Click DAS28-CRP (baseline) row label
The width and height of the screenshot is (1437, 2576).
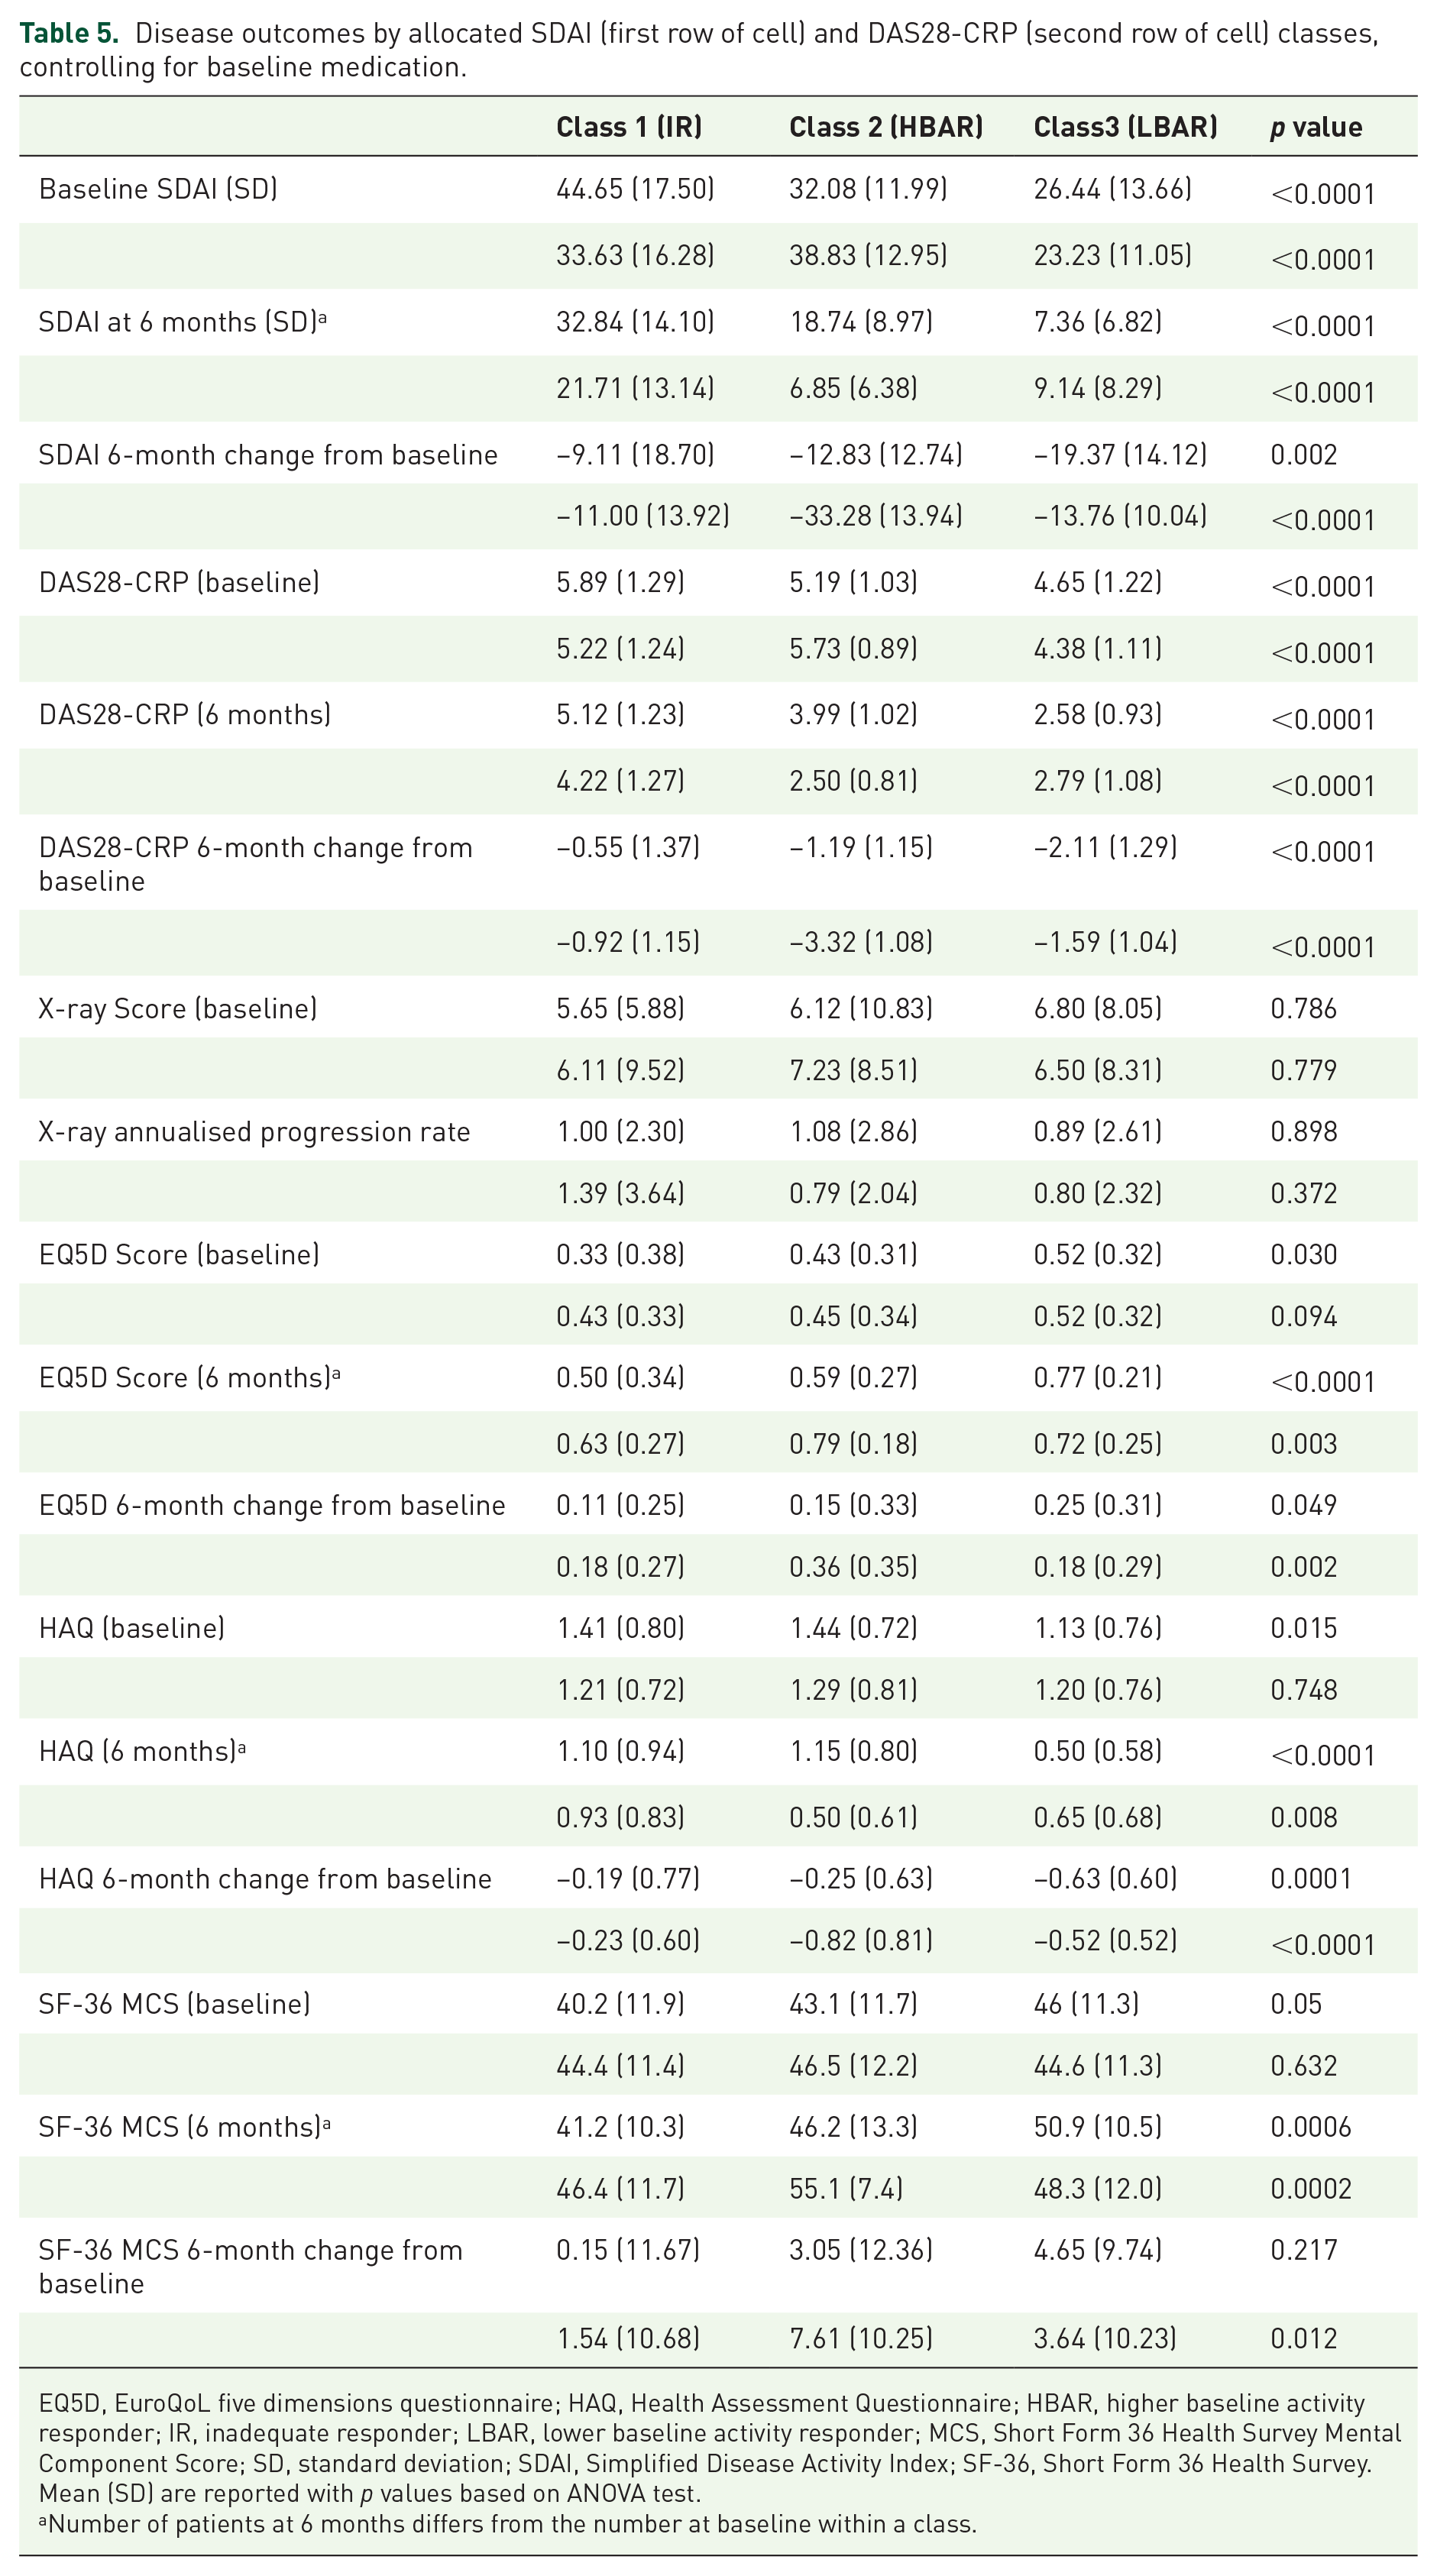(x=179, y=582)
